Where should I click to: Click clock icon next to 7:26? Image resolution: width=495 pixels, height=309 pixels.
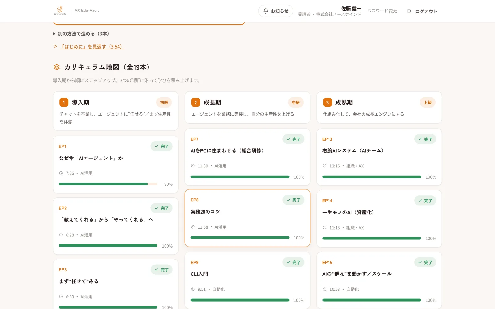[61, 173]
